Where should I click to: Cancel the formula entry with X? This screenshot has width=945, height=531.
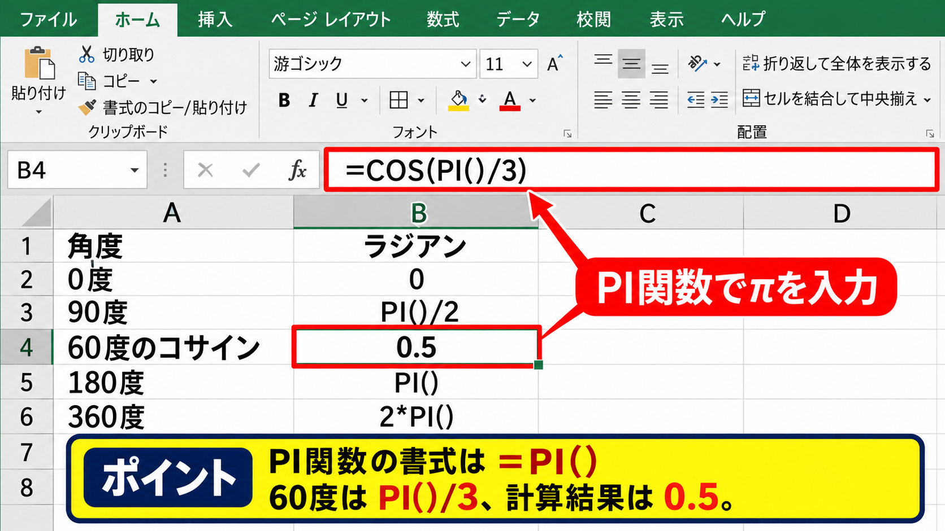(x=205, y=170)
